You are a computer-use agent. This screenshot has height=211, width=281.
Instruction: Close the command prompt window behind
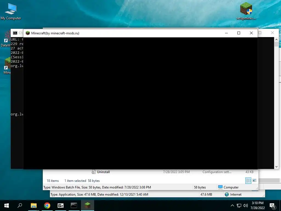(x=272, y=33)
